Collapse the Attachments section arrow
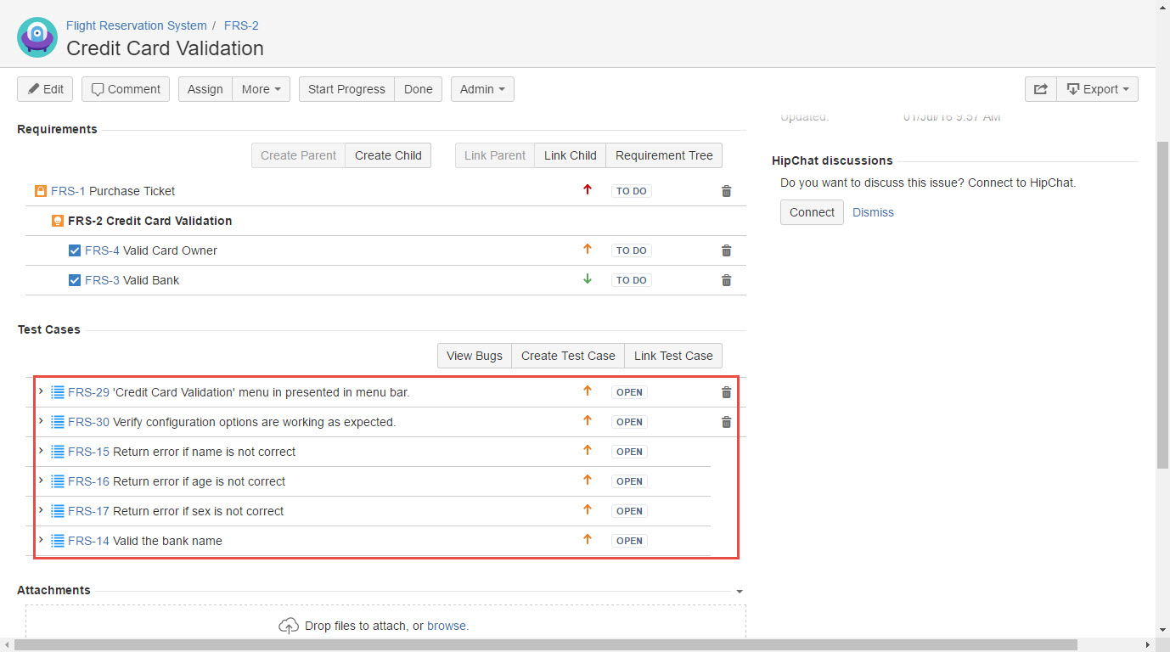The width and height of the screenshot is (1170, 652). [x=739, y=591]
